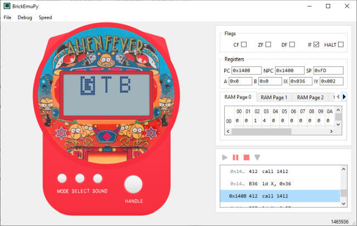Viewport: 357px width, 226px height.
Task: Click the B register field
Action: point(270,81)
